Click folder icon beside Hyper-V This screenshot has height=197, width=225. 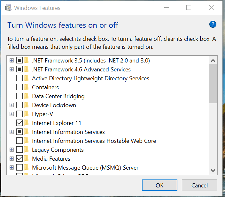[x=27, y=114]
